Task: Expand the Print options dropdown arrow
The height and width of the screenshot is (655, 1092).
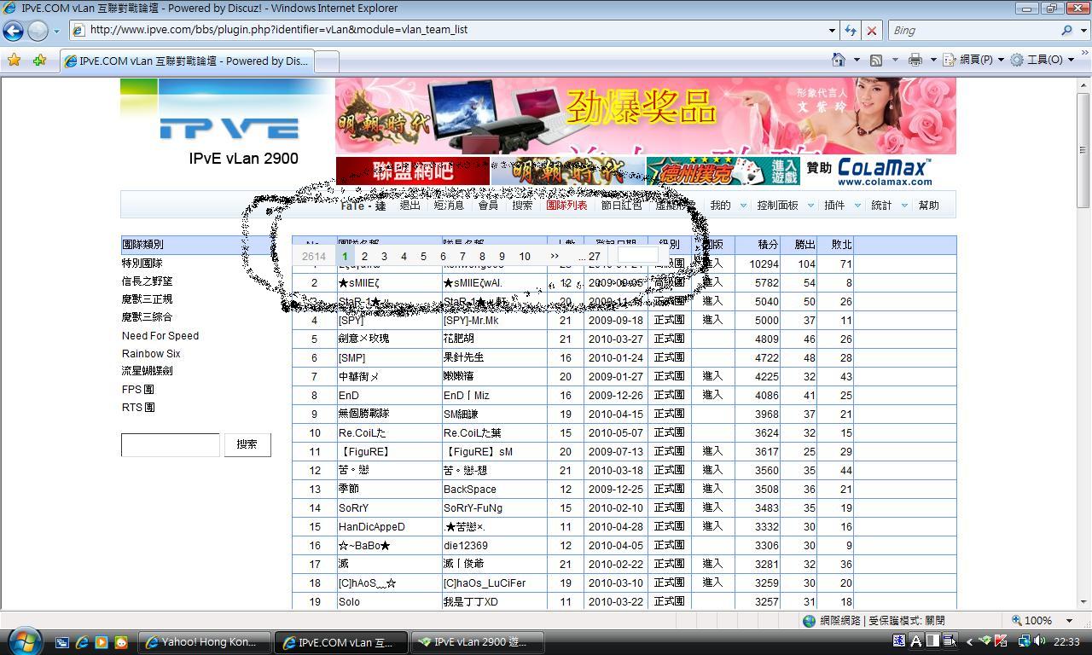Action: pyautogui.click(x=932, y=60)
